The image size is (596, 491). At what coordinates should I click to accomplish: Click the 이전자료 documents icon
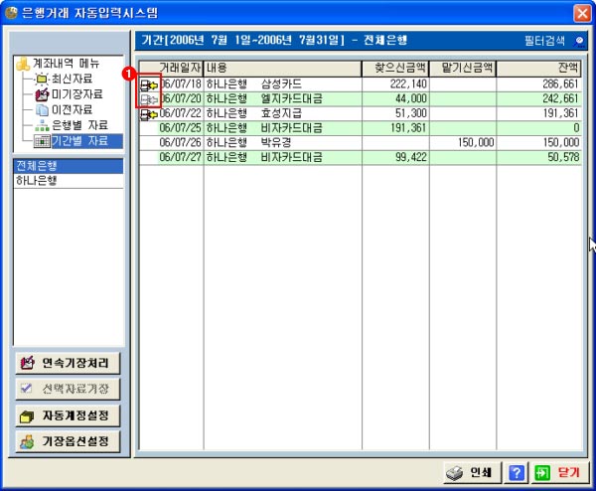[42, 110]
